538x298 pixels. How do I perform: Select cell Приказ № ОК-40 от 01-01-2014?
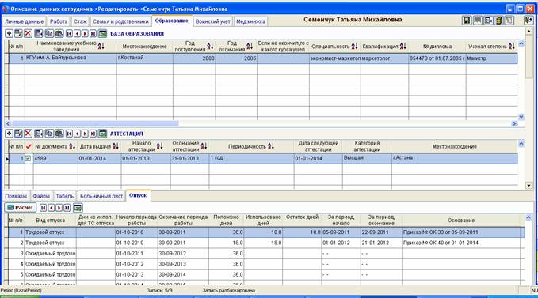461,243
